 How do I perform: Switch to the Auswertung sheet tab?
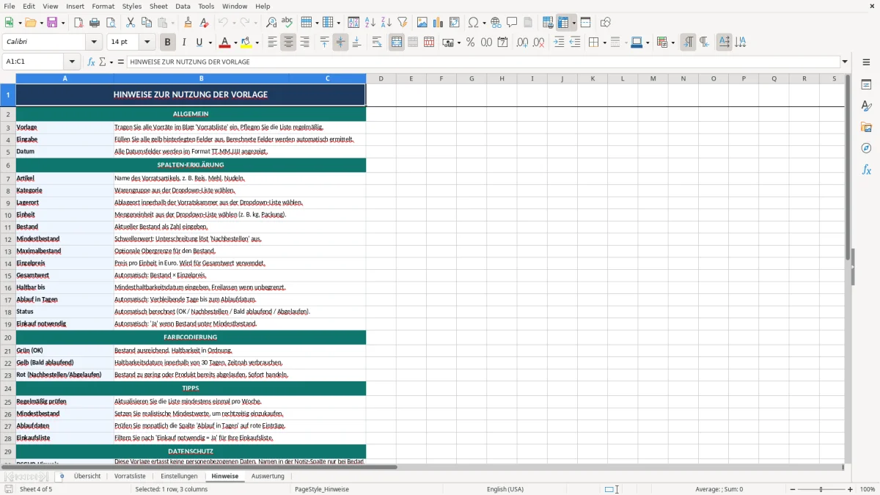click(x=268, y=476)
